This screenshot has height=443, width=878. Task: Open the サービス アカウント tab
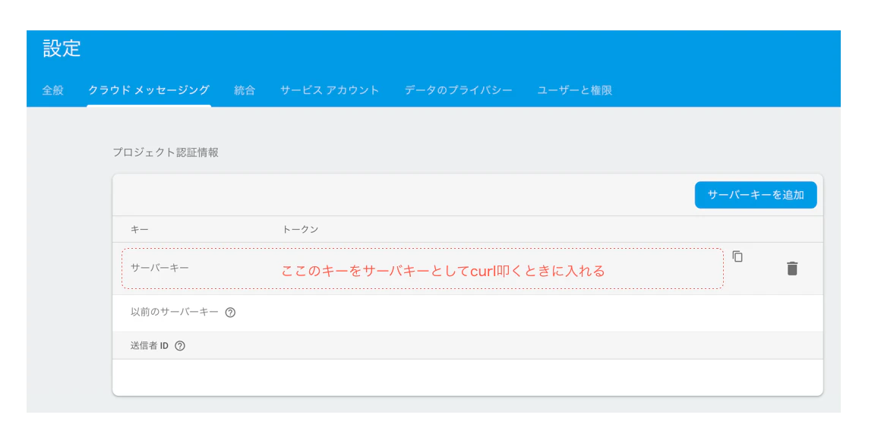click(x=330, y=90)
